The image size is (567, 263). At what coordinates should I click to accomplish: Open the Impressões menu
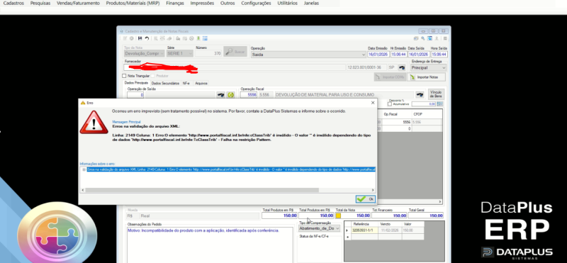[202, 4]
